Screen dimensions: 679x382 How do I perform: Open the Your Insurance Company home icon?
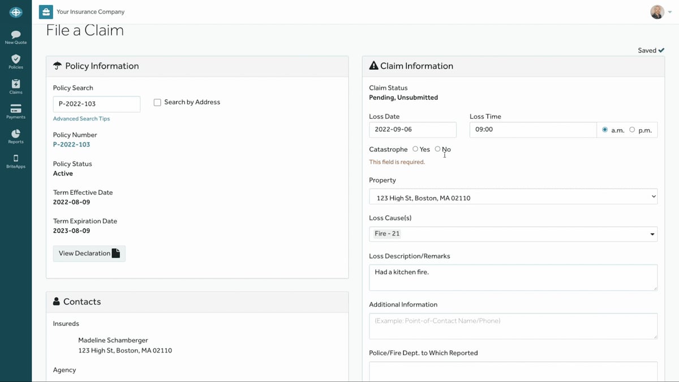(x=45, y=11)
